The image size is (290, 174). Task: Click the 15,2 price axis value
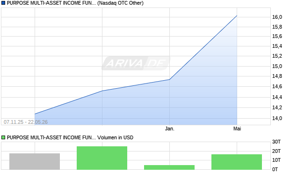pyautogui.click(x=277, y=56)
